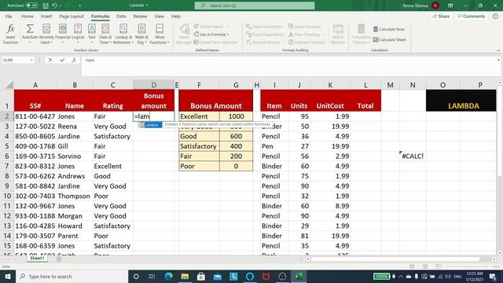Click the cell containing Excellent

[199, 116]
